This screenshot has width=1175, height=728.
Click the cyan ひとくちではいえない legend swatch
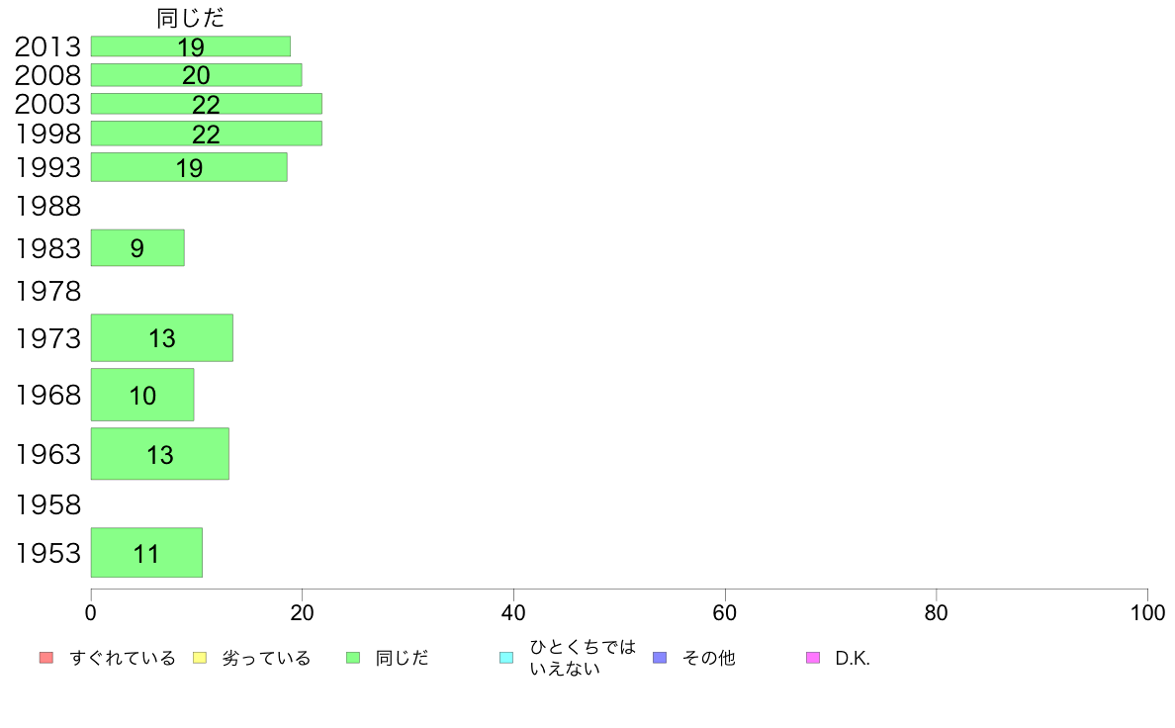point(506,658)
